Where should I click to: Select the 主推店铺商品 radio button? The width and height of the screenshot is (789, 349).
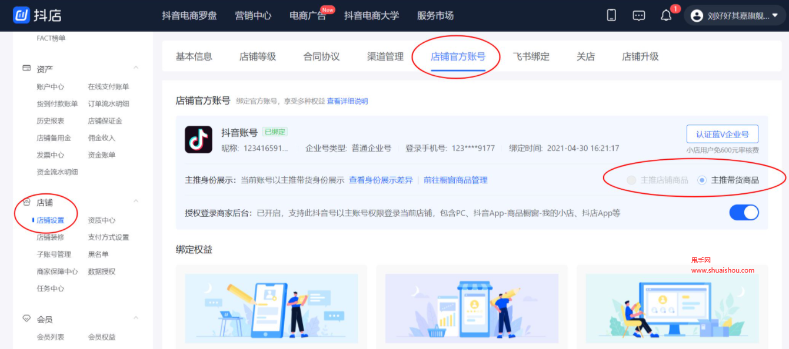(x=631, y=180)
